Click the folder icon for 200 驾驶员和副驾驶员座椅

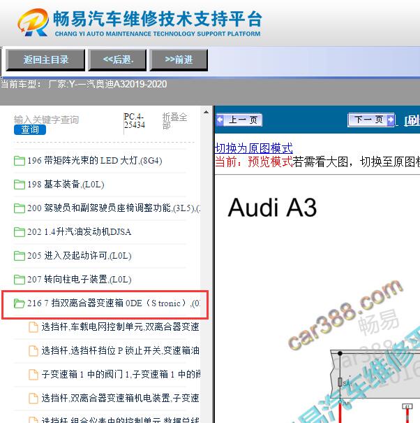tap(20, 208)
